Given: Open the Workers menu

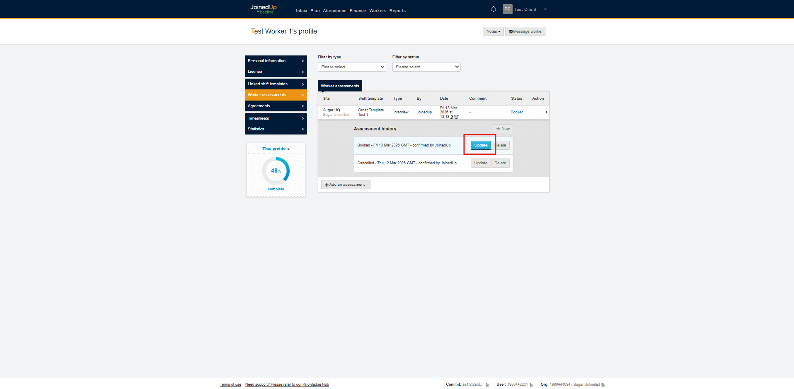Looking at the screenshot, I should pyautogui.click(x=378, y=11).
